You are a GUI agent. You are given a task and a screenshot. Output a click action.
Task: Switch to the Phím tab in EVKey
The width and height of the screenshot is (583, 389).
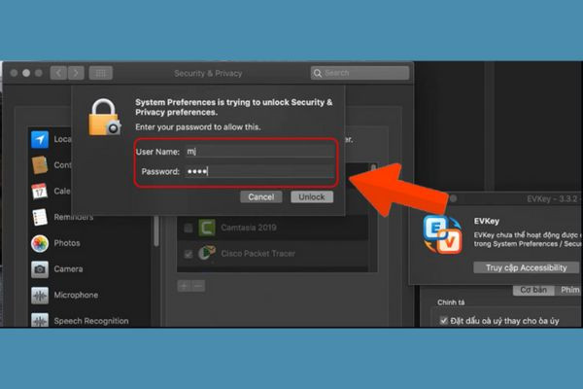[568, 290]
